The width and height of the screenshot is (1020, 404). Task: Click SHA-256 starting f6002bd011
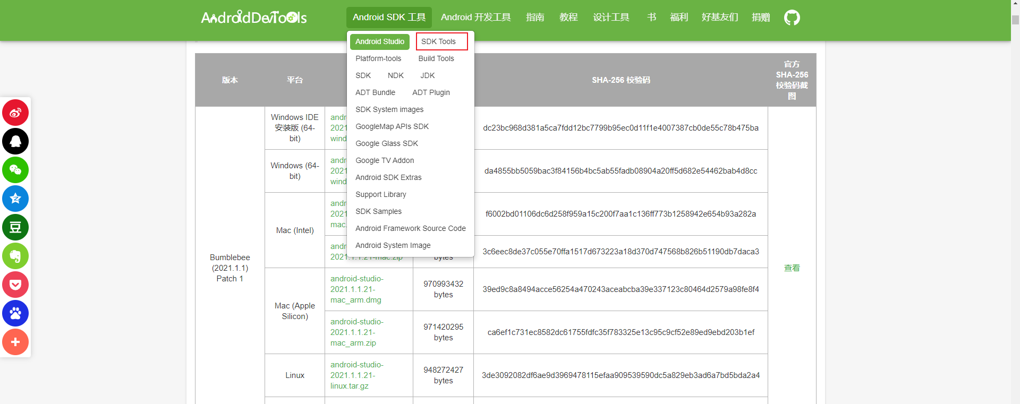pos(620,214)
